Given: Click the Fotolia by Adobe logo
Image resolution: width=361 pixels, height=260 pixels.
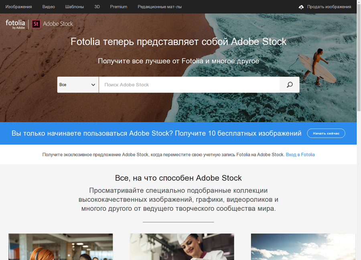Looking at the screenshot, I should click(x=15, y=24).
